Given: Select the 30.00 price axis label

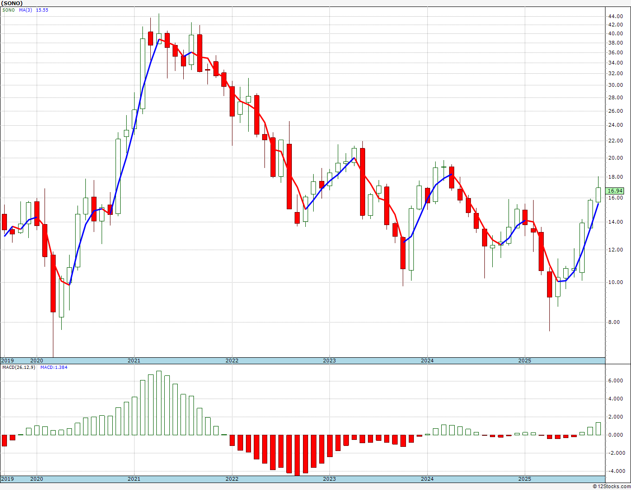Looking at the screenshot, I should tap(615, 85).
